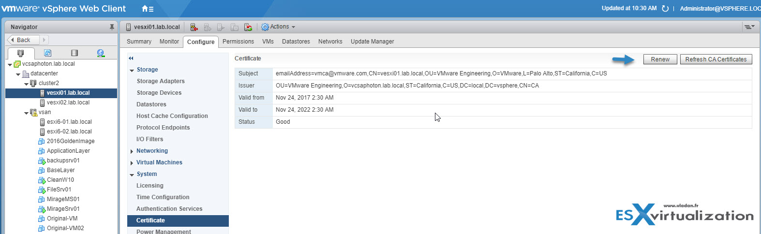Open Licensing settings
Viewport: 761px width, 234px height.
point(150,186)
